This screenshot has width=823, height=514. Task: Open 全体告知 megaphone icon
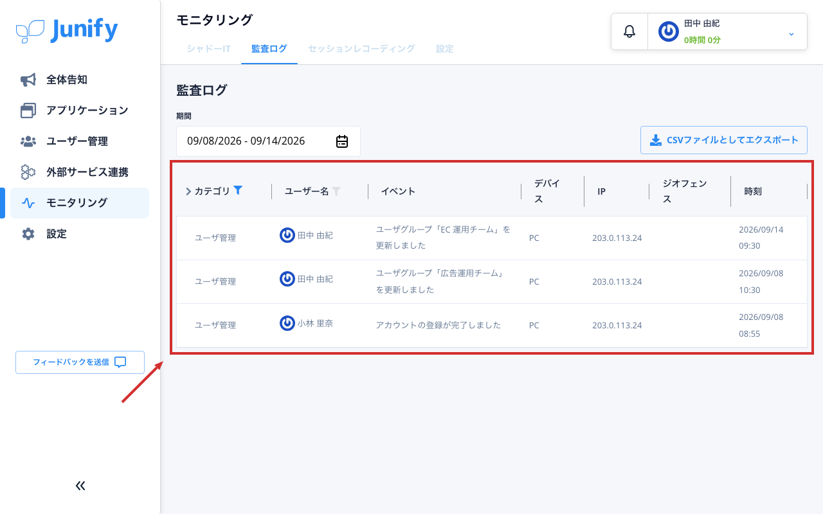[x=28, y=80]
